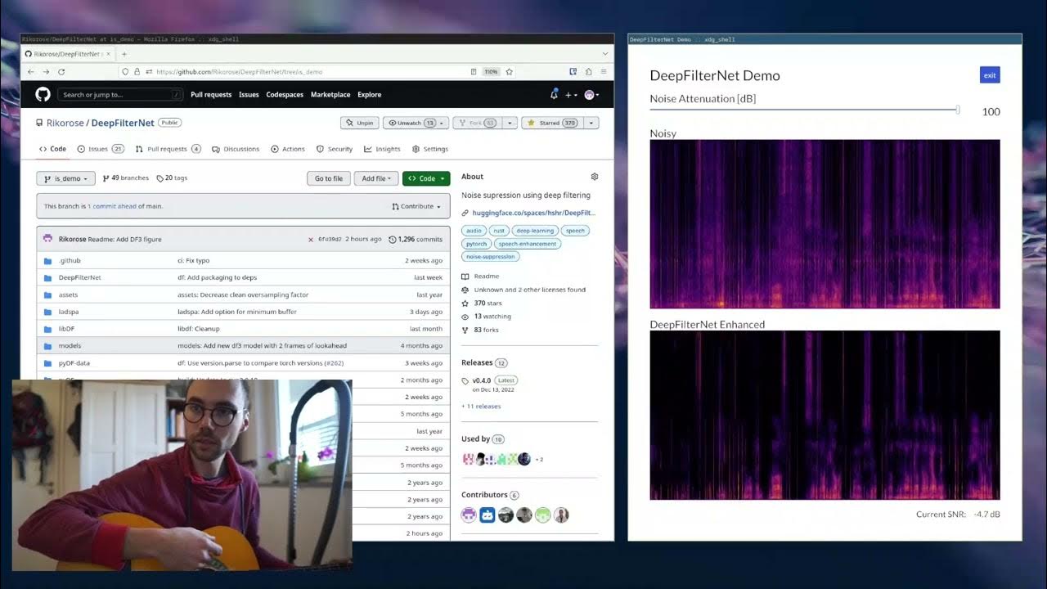Click the Go to file button

click(x=329, y=178)
